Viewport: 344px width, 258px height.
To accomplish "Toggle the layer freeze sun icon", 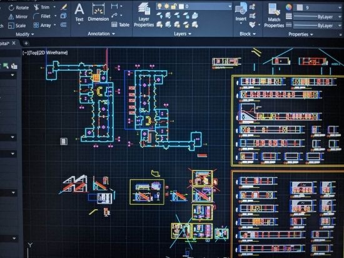I will [167, 6].
